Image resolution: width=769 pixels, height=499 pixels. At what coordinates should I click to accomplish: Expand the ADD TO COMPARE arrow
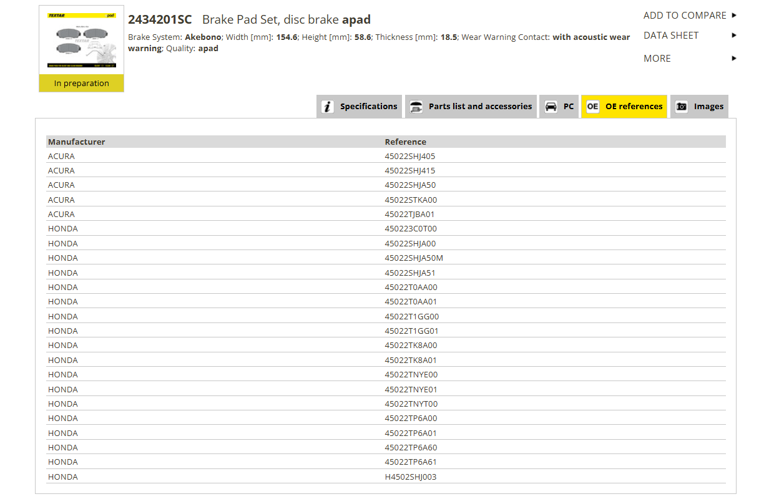[734, 16]
